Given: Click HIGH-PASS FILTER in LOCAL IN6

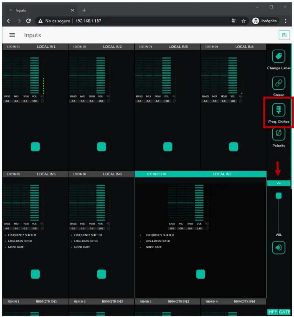Looking at the screenshot, I should point(86,241).
